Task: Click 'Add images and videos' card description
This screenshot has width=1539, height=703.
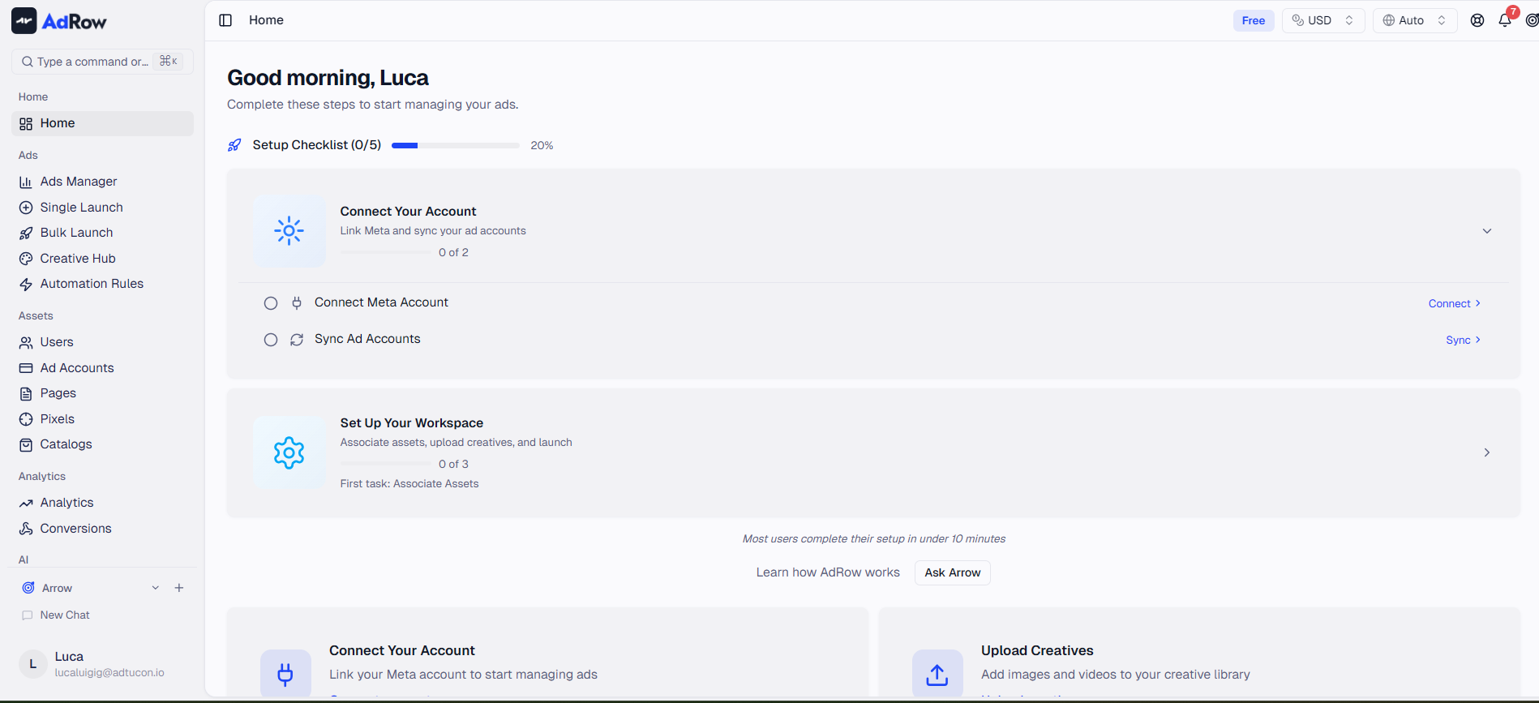Action: point(1116,675)
